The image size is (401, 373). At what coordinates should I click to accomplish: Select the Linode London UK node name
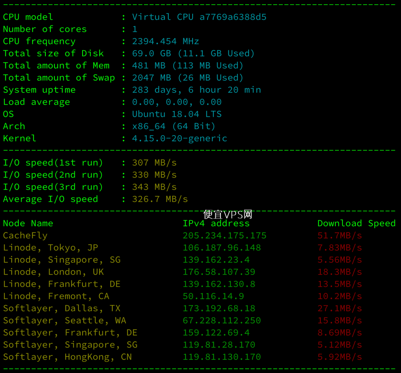[53, 272]
